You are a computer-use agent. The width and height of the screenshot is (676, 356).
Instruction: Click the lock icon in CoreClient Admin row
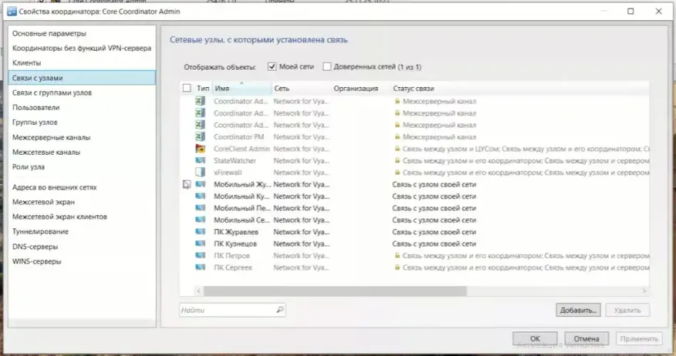(x=397, y=149)
